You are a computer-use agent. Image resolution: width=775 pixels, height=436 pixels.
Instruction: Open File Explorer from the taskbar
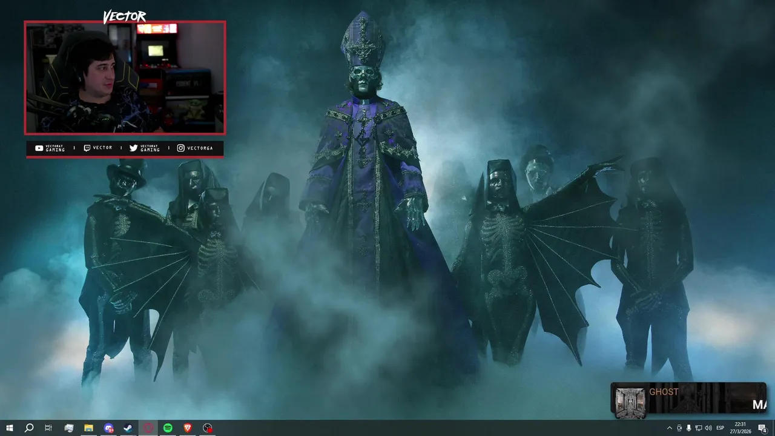[x=88, y=428]
